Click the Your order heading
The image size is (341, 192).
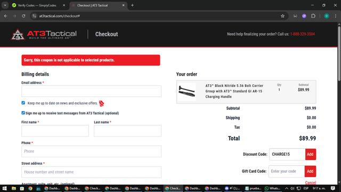point(186,74)
